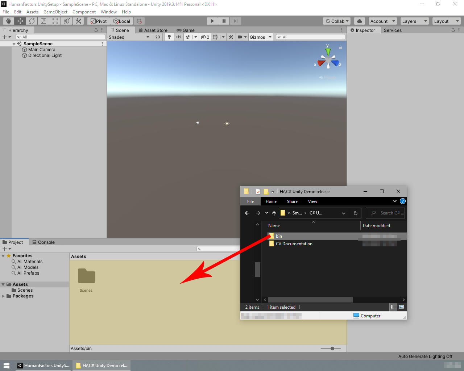Open scene component tools icon
Image resolution: width=464 pixels, height=371 pixels.
[231, 37]
